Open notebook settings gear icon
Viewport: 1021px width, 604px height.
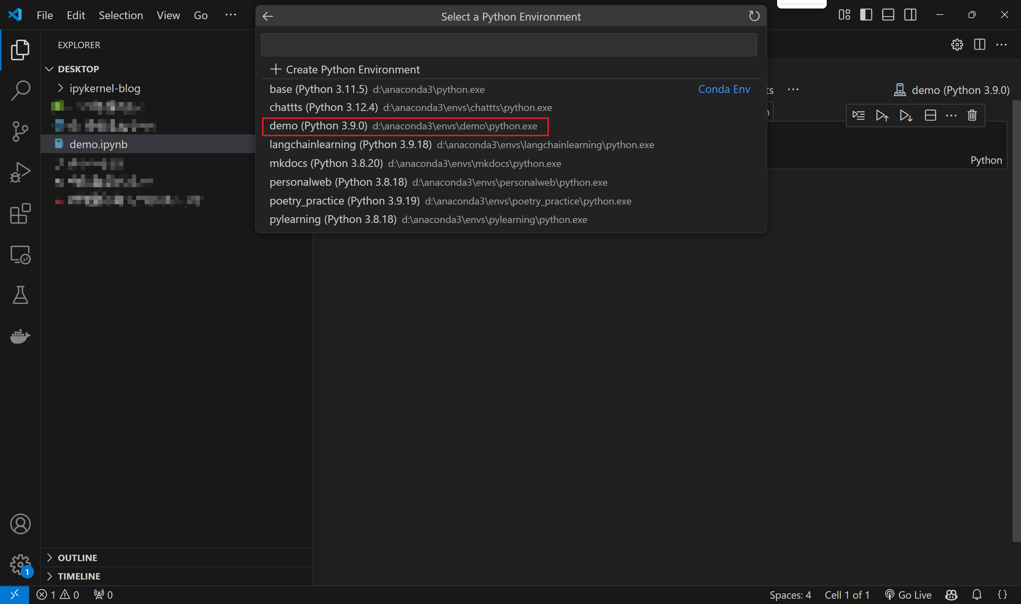957,44
